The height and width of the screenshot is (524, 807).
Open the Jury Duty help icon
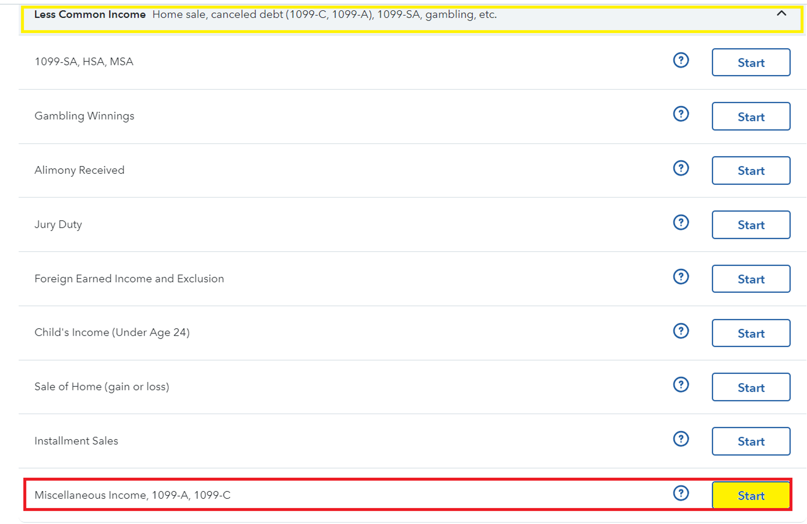[681, 223]
